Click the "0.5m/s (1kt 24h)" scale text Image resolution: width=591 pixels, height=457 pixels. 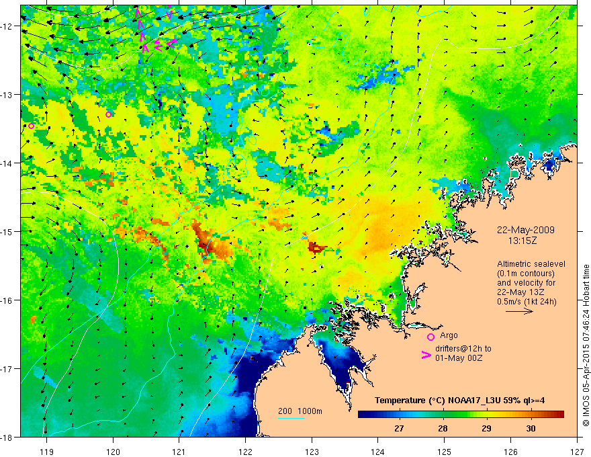tap(527, 302)
